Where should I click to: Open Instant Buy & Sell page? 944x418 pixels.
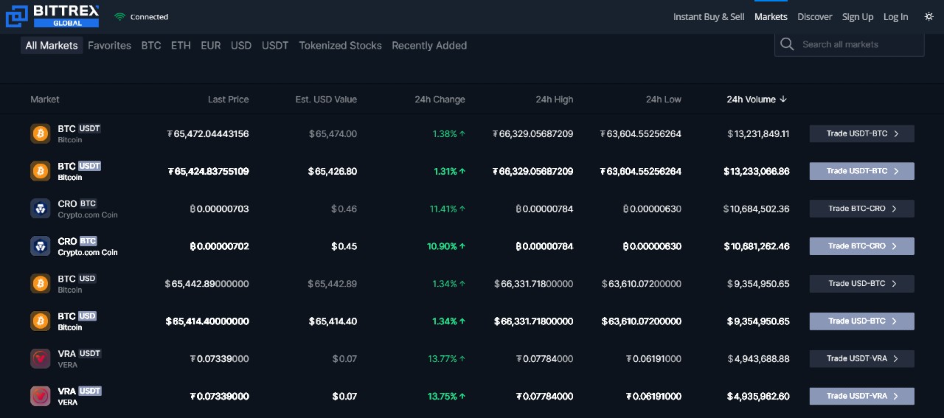click(709, 16)
